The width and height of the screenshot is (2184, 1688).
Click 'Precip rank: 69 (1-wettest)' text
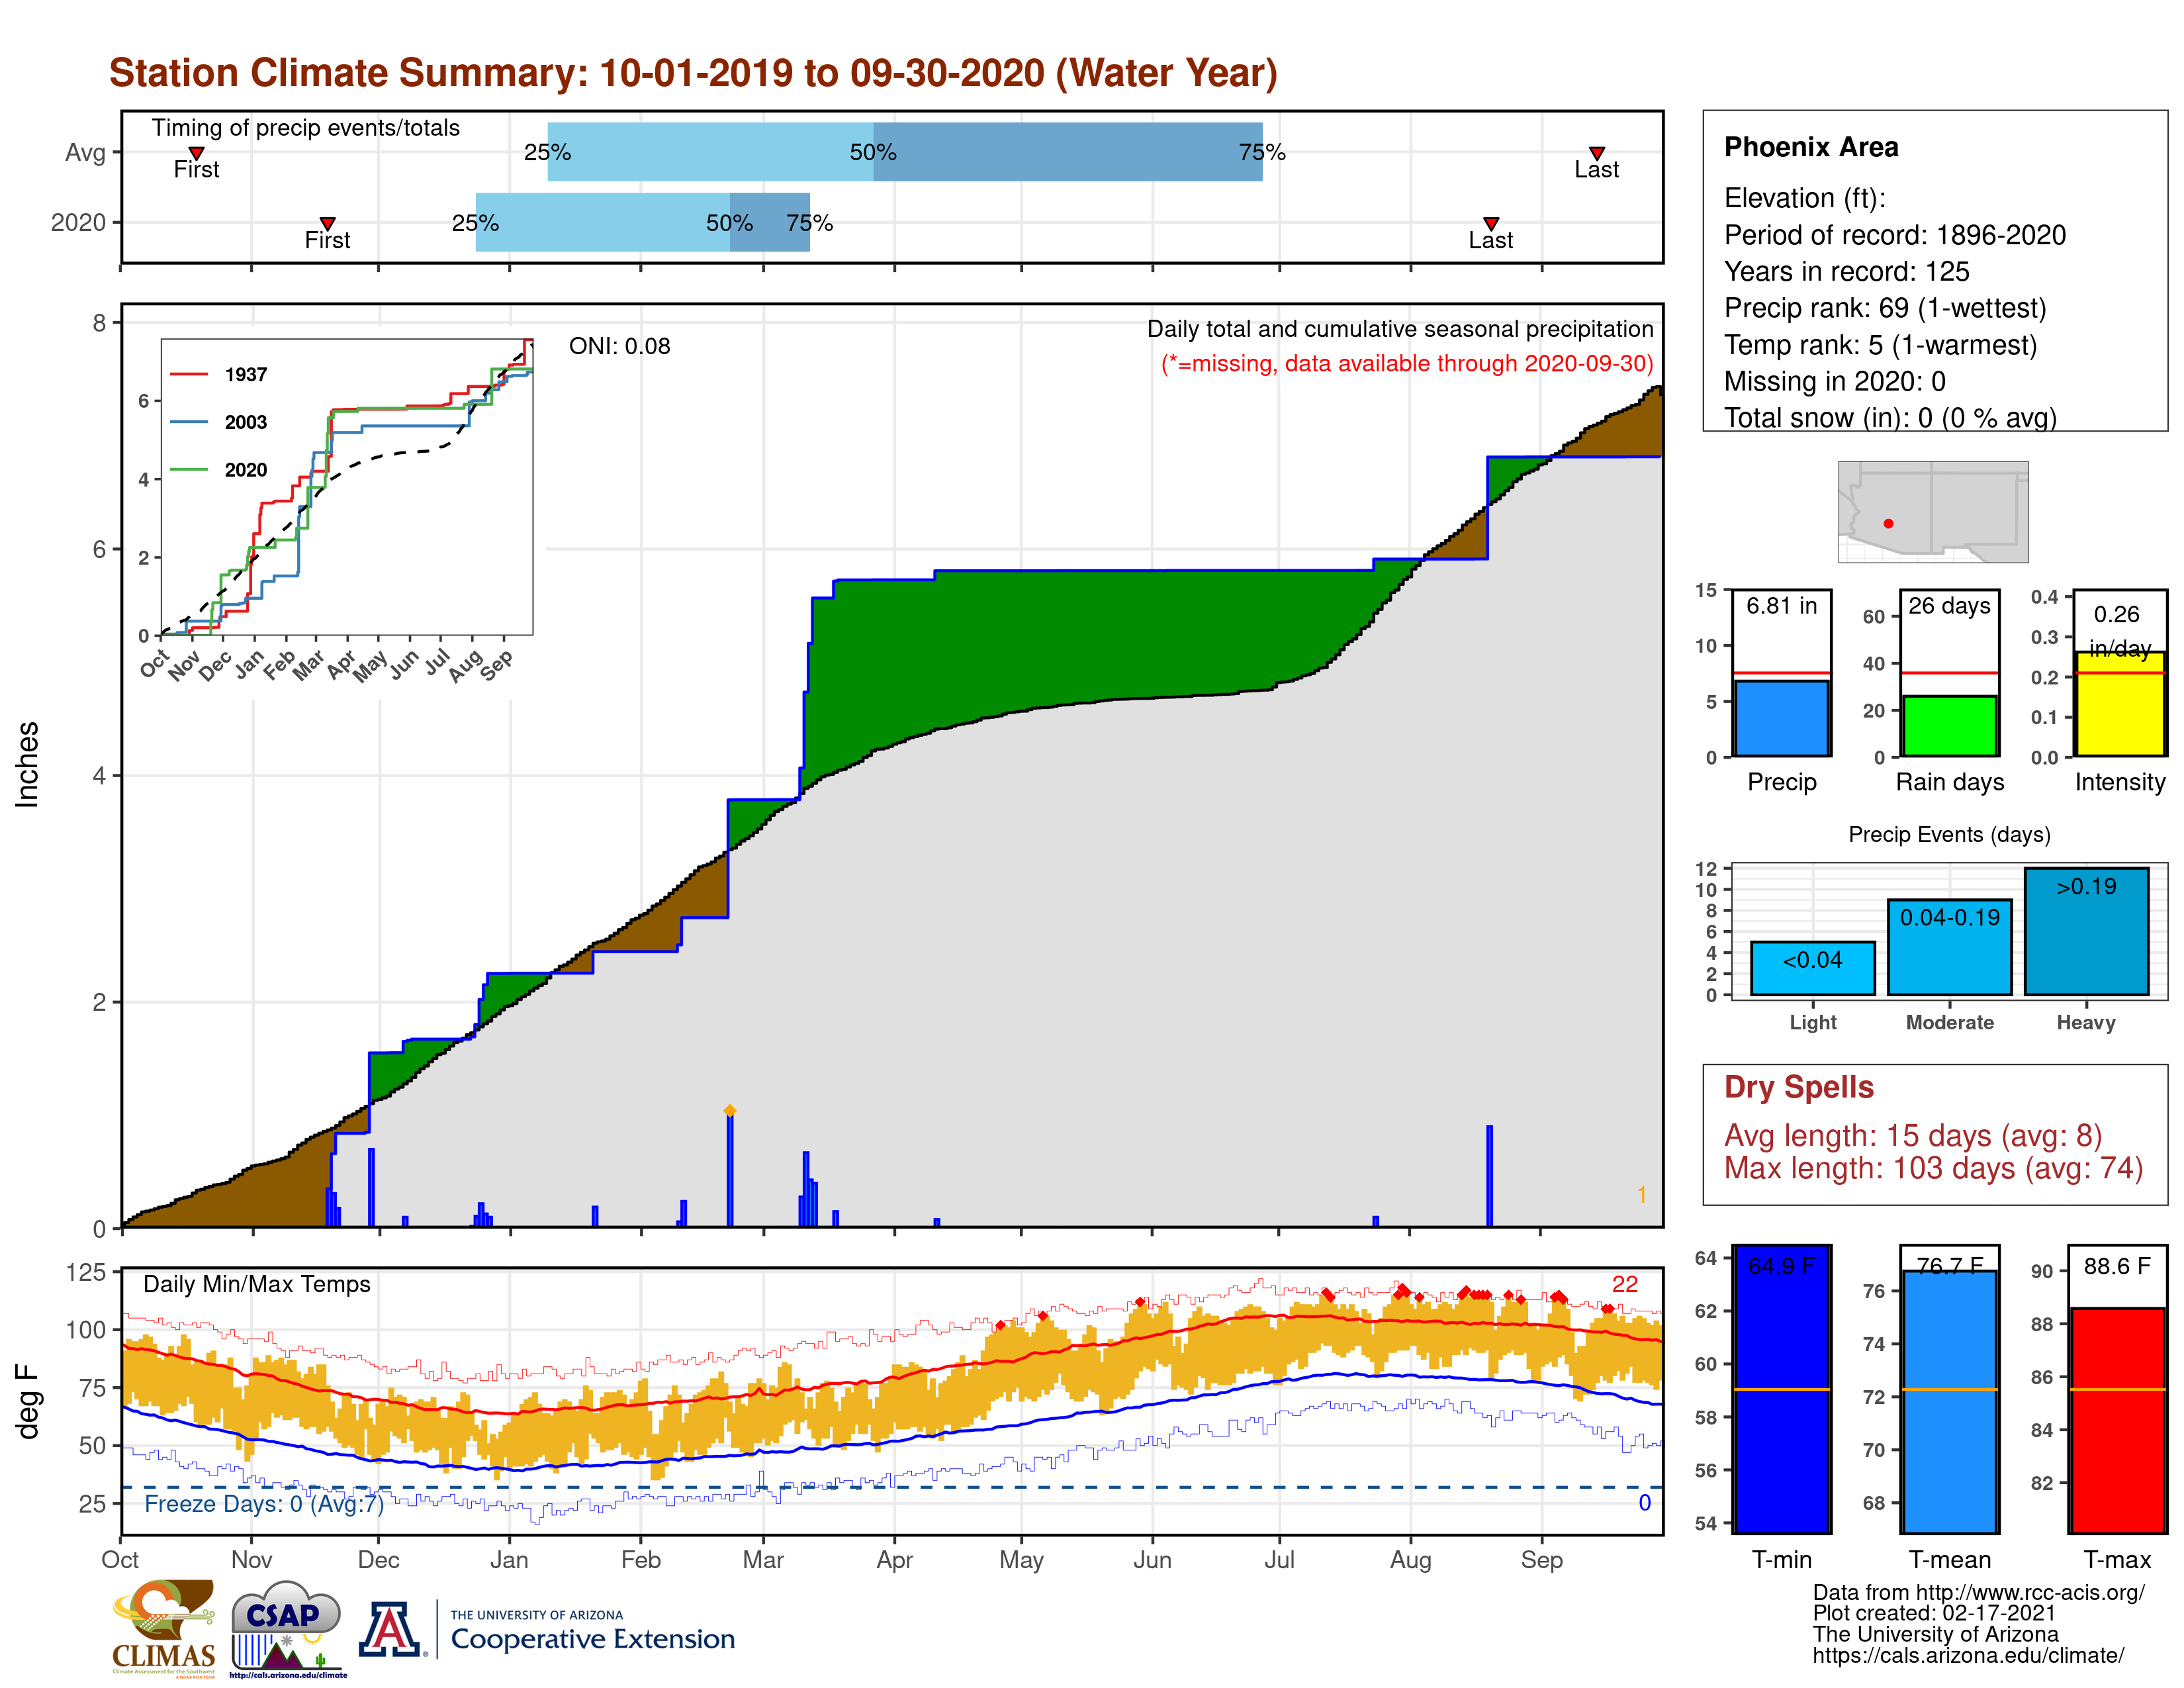click(x=1885, y=308)
